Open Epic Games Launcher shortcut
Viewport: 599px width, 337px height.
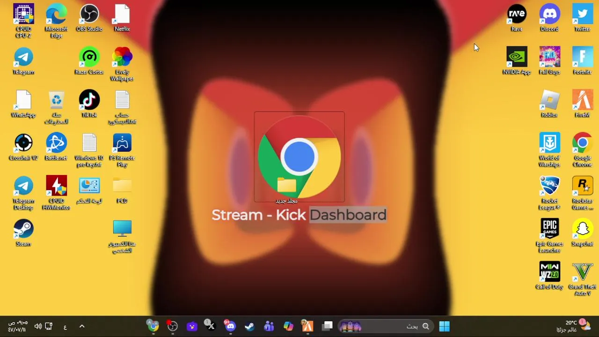pos(549,236)
